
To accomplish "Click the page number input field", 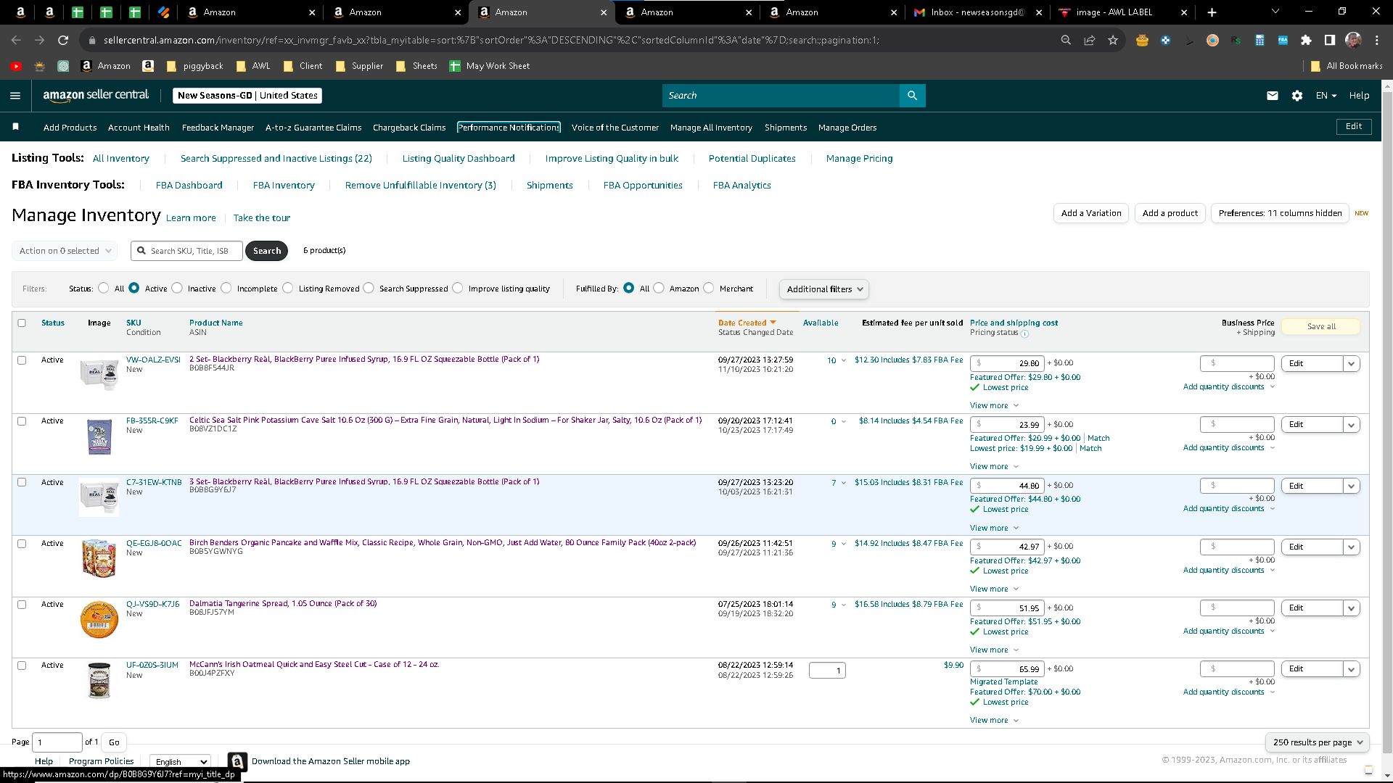I will click(x=57, y=742).
